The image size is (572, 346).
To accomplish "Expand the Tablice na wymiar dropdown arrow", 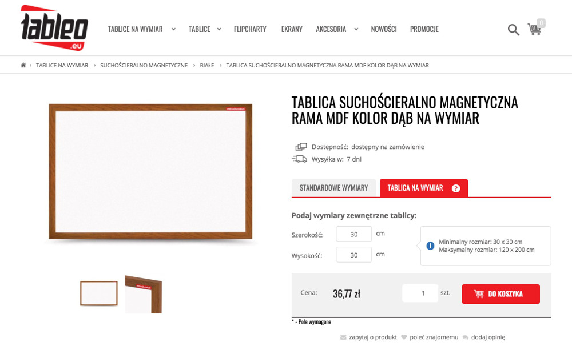I will tap(173, 29).
